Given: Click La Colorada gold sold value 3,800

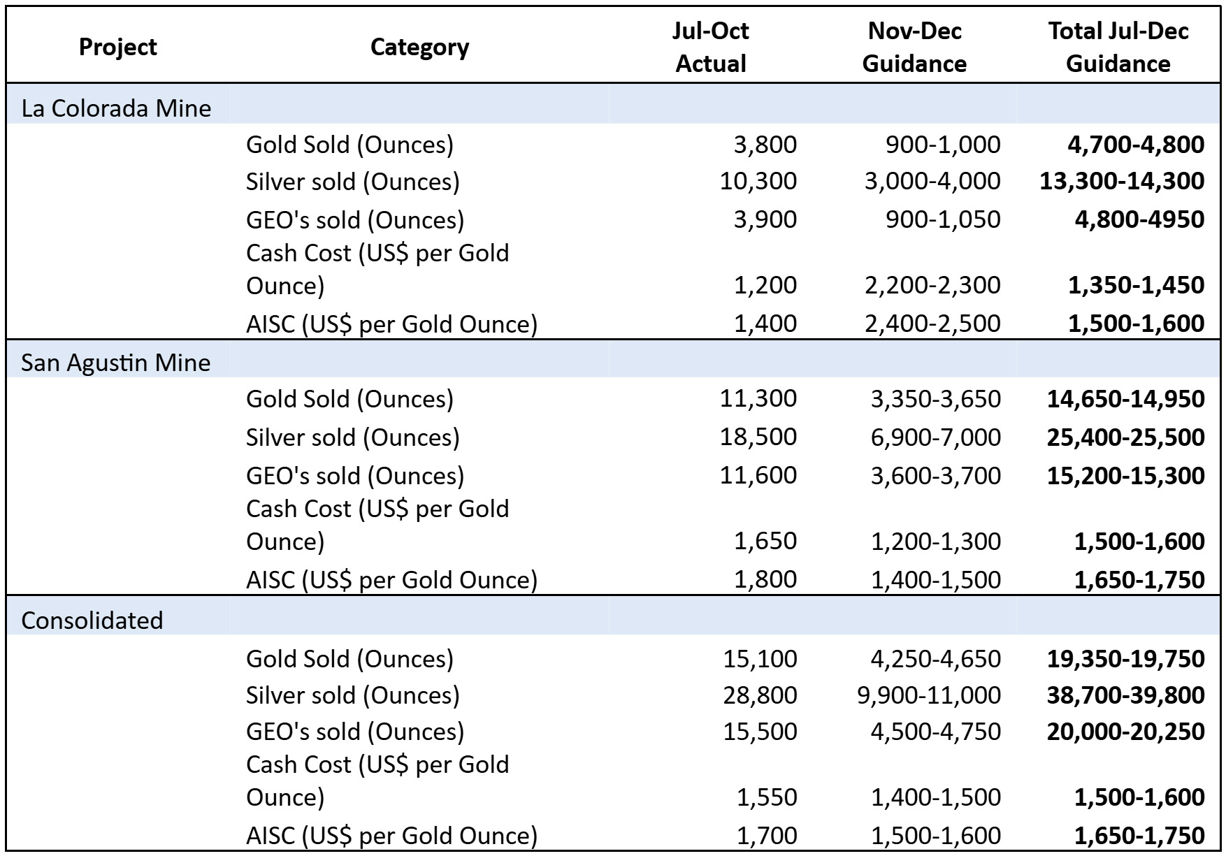Looking at the screenshot, I should (765, 145).
